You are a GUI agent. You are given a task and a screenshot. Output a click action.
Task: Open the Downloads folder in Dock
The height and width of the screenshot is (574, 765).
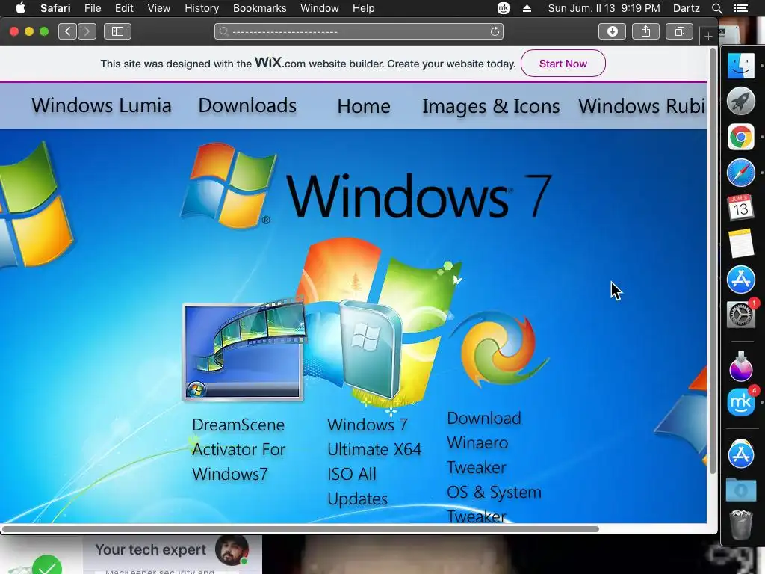click(740, 490)
